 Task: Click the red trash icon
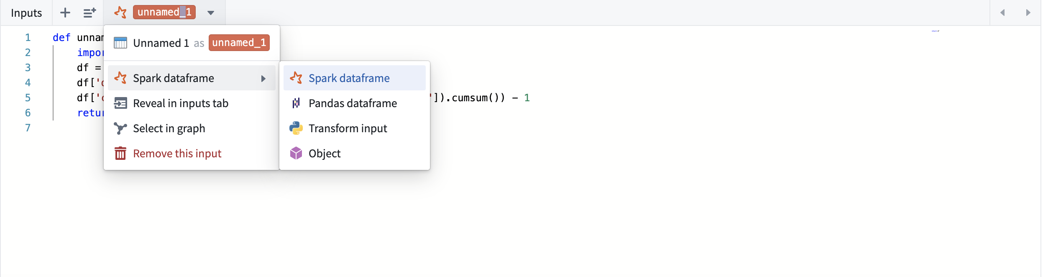click(120, 153)
